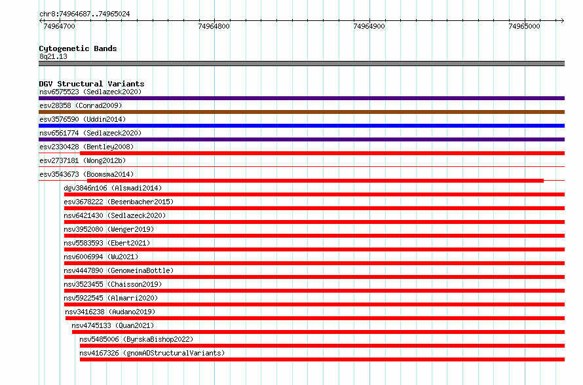Click the red bar under nsv3416238
583x385 pixels.
315,318
